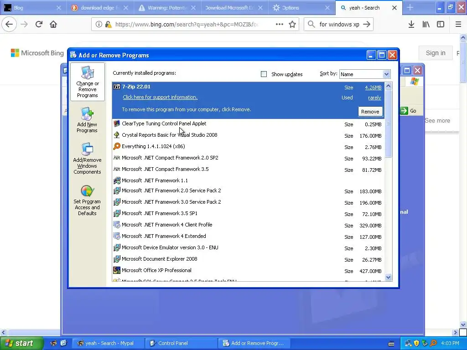467x350 pixels.
Task: Enable the Show updates checkbox
Action: (264, 74)
